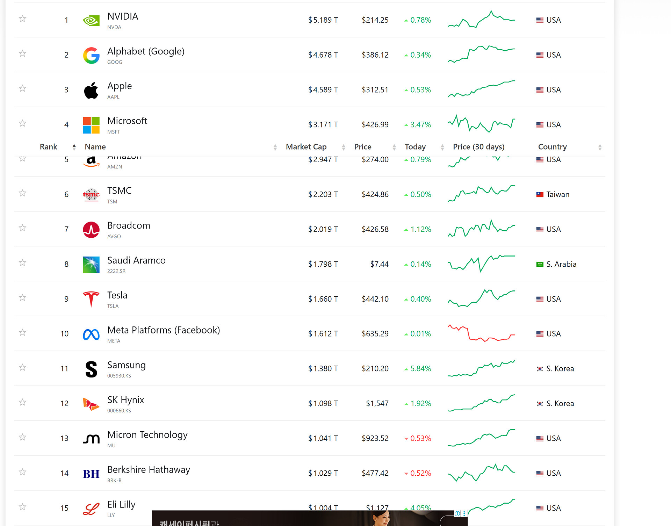
Task: Click the Alphabet Google logo icon
Action: (x=91, y=55)
